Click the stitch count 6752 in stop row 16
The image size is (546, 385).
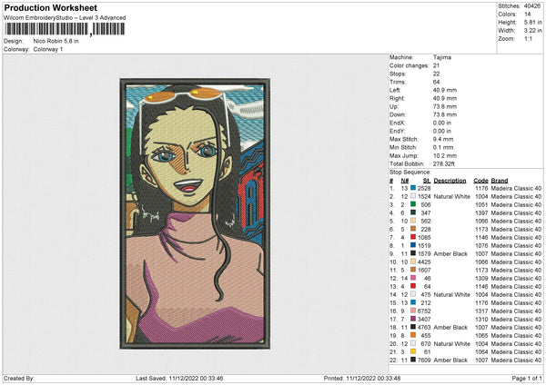[x=424, y=311]
